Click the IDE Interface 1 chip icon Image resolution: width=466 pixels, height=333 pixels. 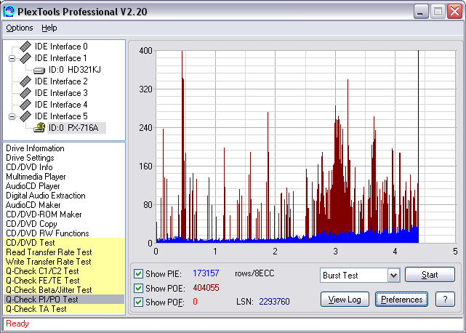(x=26, y=58)
